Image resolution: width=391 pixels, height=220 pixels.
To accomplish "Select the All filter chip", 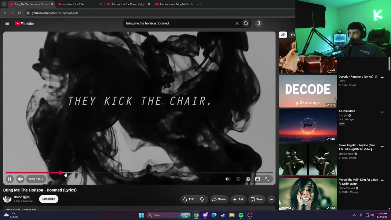I will [283, 35].
